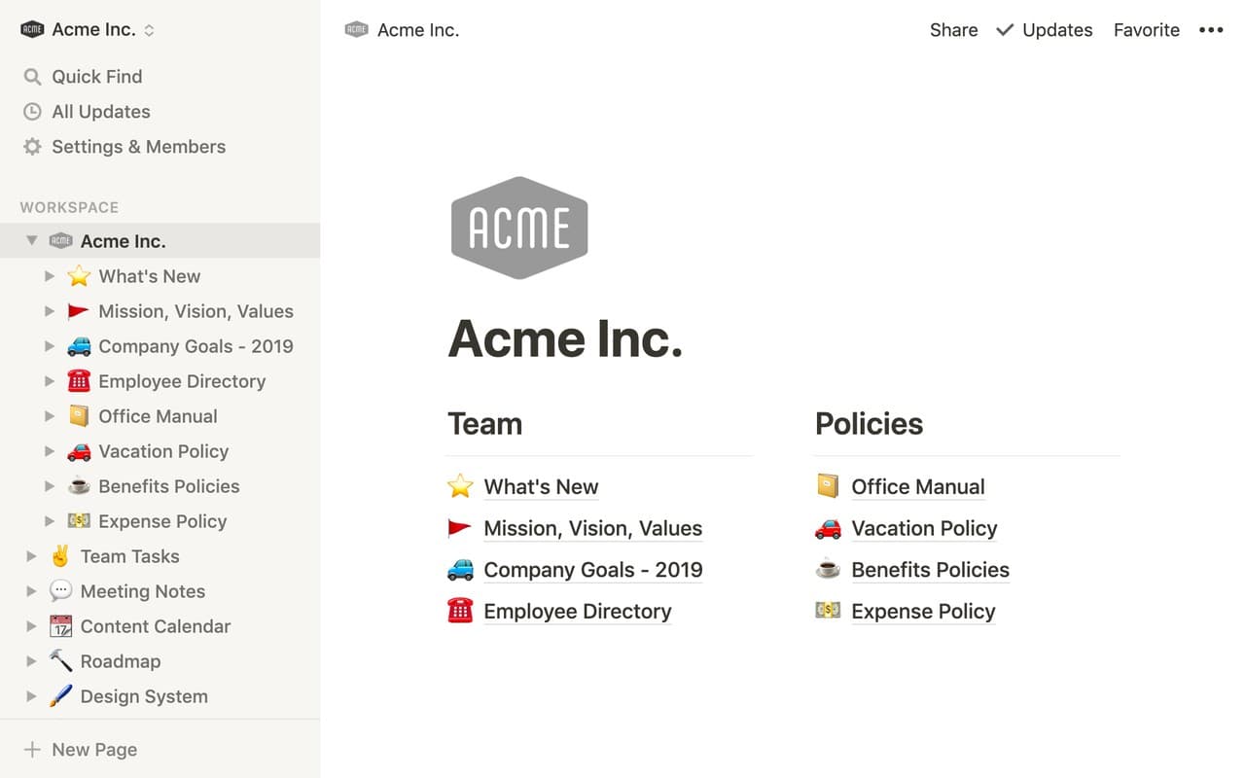
Task: Click the Acme Inc. workspace logo in sidebar
Action: pos(59,240)
